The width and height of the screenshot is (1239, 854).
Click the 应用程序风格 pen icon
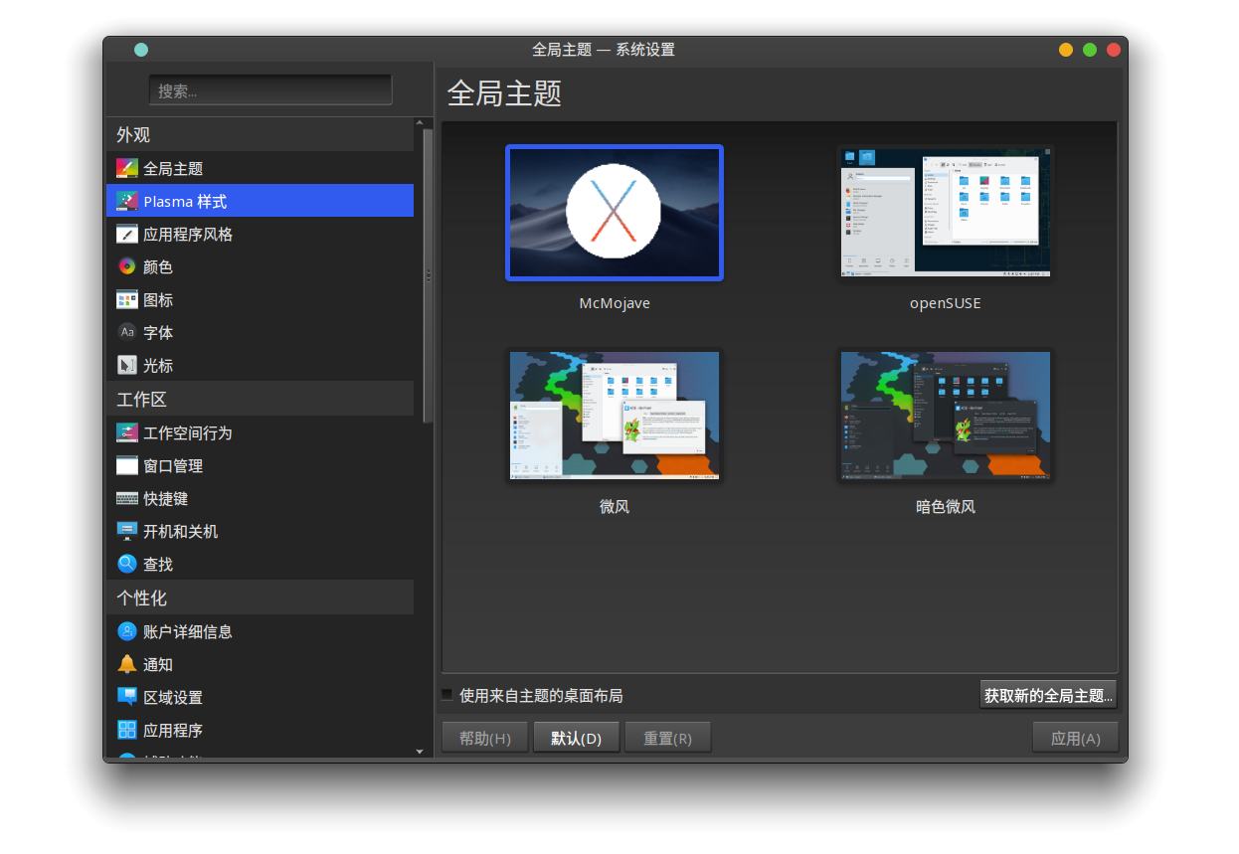click(126, 235)
